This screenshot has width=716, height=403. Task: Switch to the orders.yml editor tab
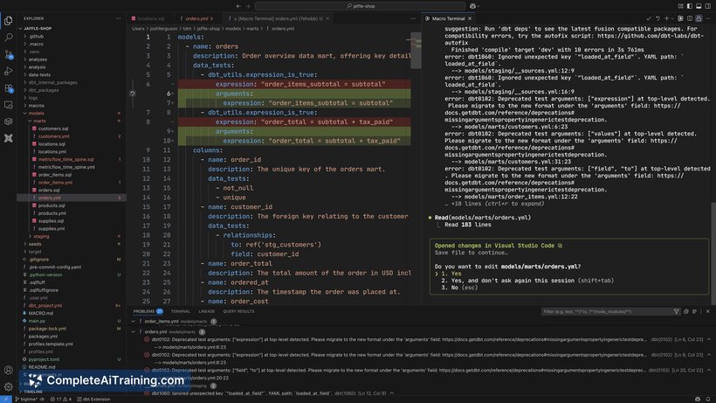pyautogui.click(x=196, y=18)
